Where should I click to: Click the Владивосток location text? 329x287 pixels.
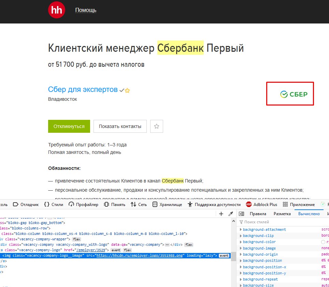pyautogui.click(x=62, y=99)
